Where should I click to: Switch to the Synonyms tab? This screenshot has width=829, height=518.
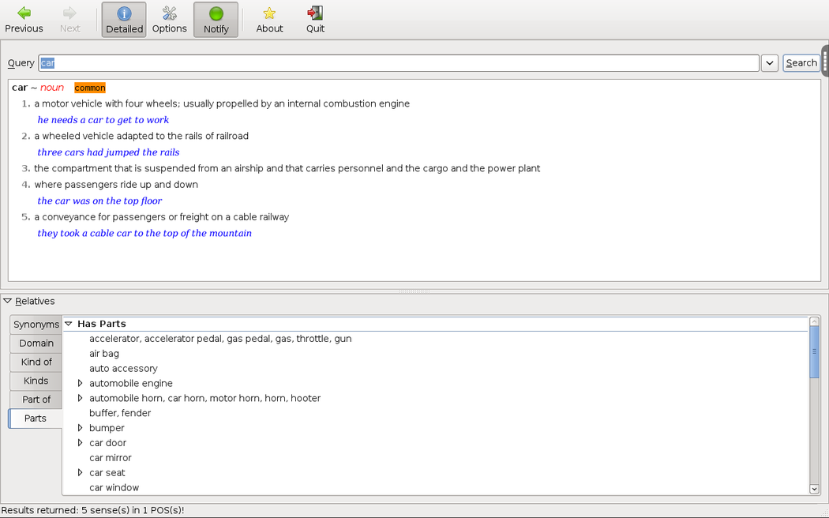(x=36, y=325)
